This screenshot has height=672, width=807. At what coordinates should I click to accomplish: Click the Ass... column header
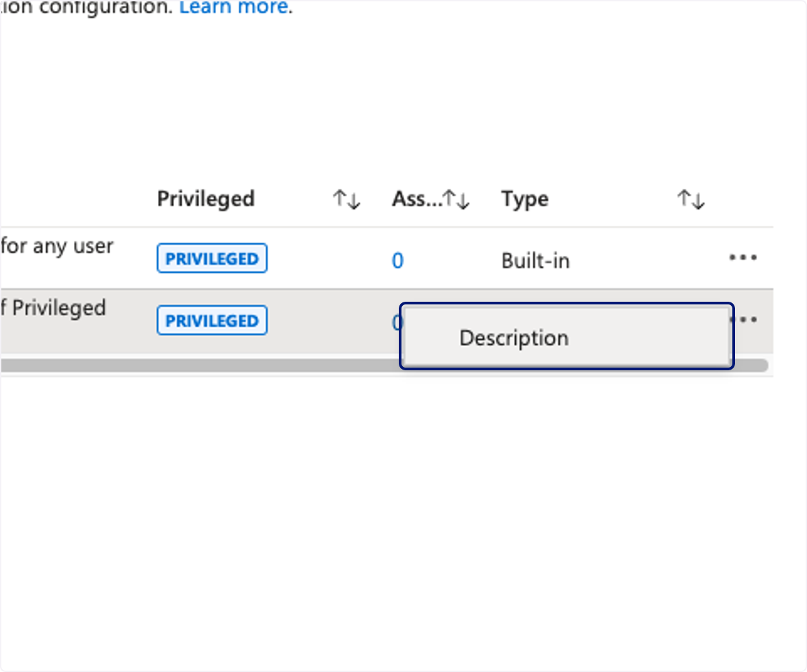pyautogui.click(x=417, y=199)
